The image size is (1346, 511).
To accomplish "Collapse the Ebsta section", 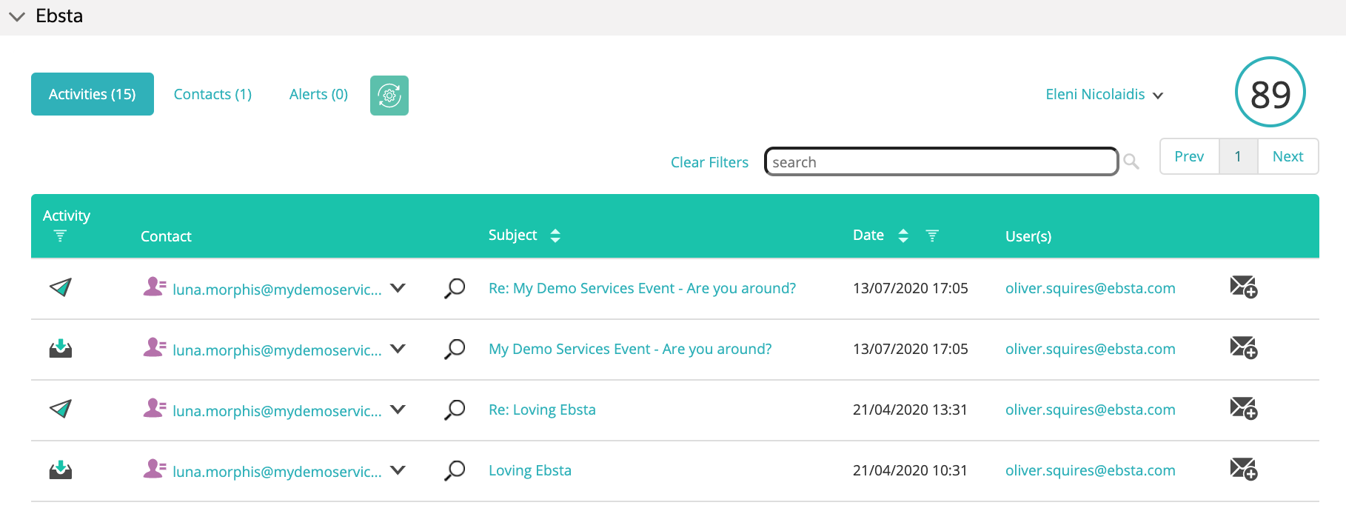I will pos(17,16).
